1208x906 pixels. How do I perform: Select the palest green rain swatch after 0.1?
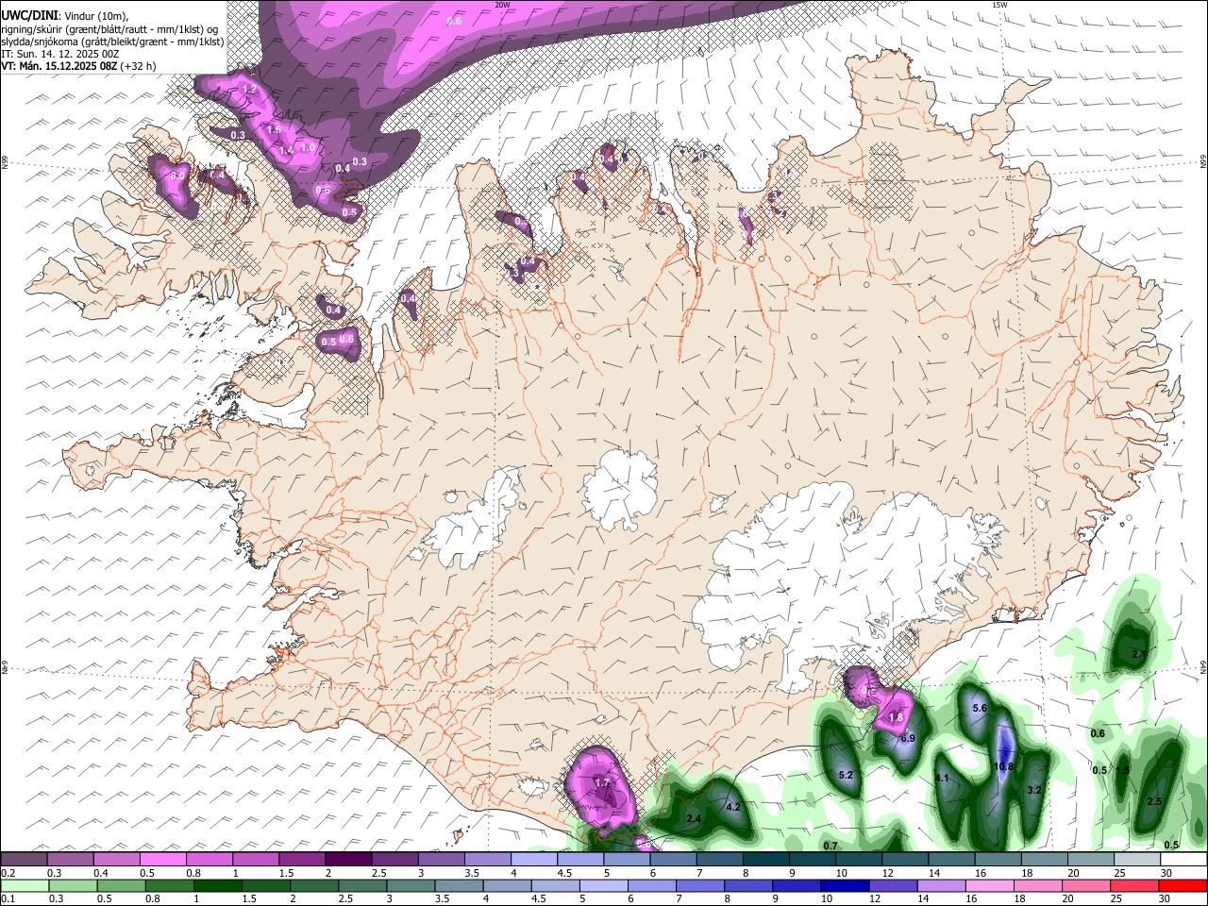[24, 885]
